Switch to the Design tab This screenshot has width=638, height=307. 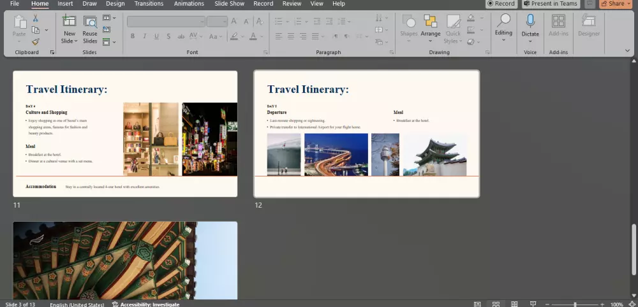pyautogui.click(x=115, y=4)
